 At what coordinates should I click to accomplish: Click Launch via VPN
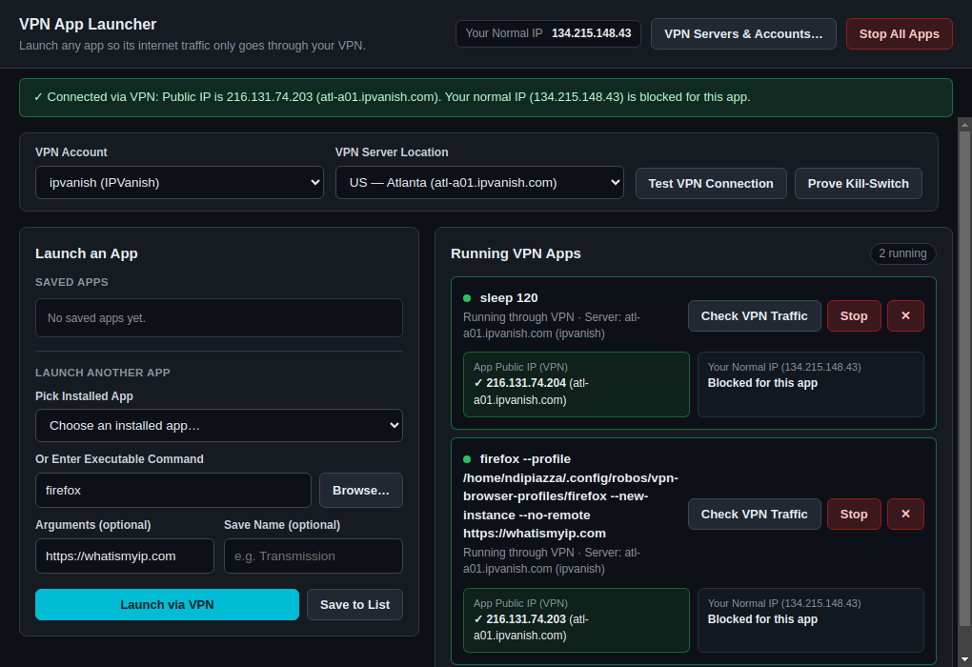point(167,604)
